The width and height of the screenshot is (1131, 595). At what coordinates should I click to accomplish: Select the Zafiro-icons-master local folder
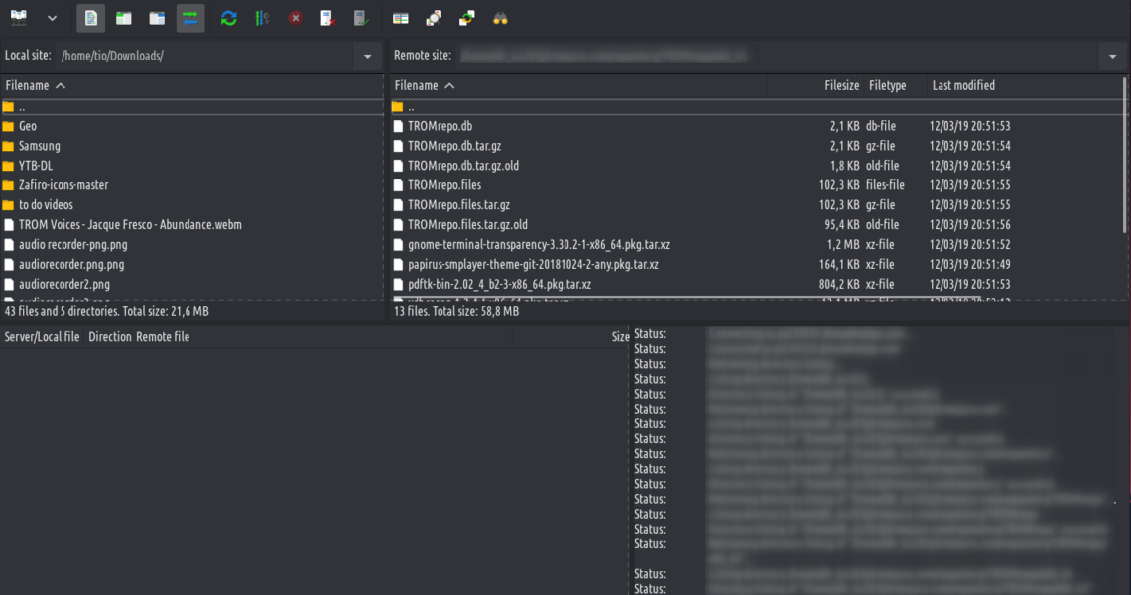click(63, 185)
